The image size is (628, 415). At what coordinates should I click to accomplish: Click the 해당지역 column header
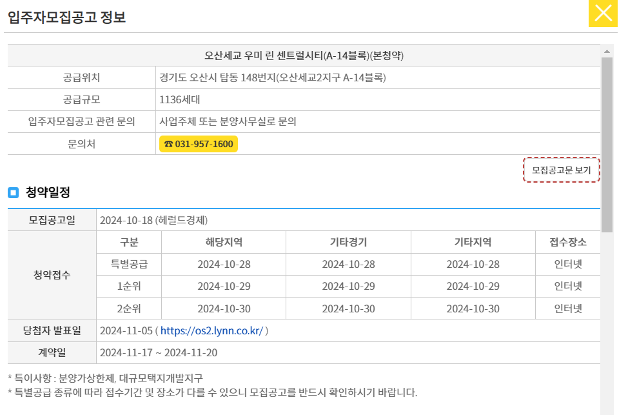pyautogui.click(x=224, y=242)
